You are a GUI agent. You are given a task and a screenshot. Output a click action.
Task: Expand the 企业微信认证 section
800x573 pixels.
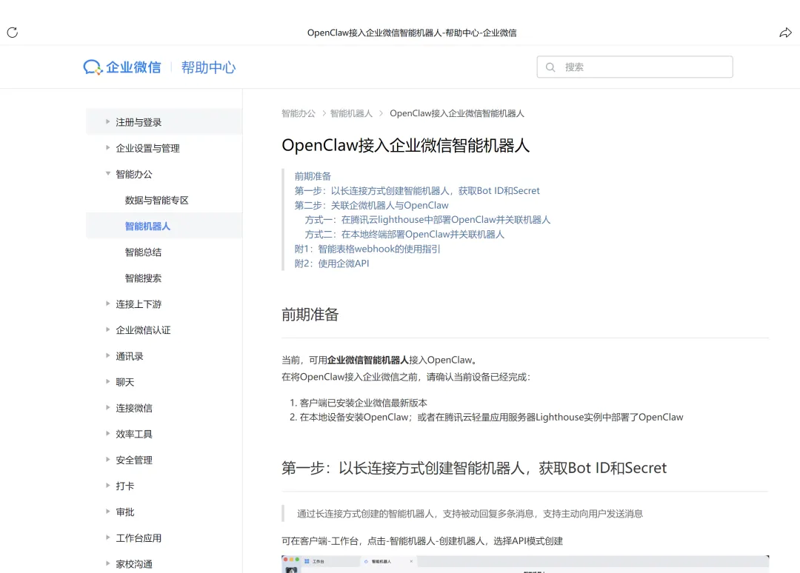[143, 330]
